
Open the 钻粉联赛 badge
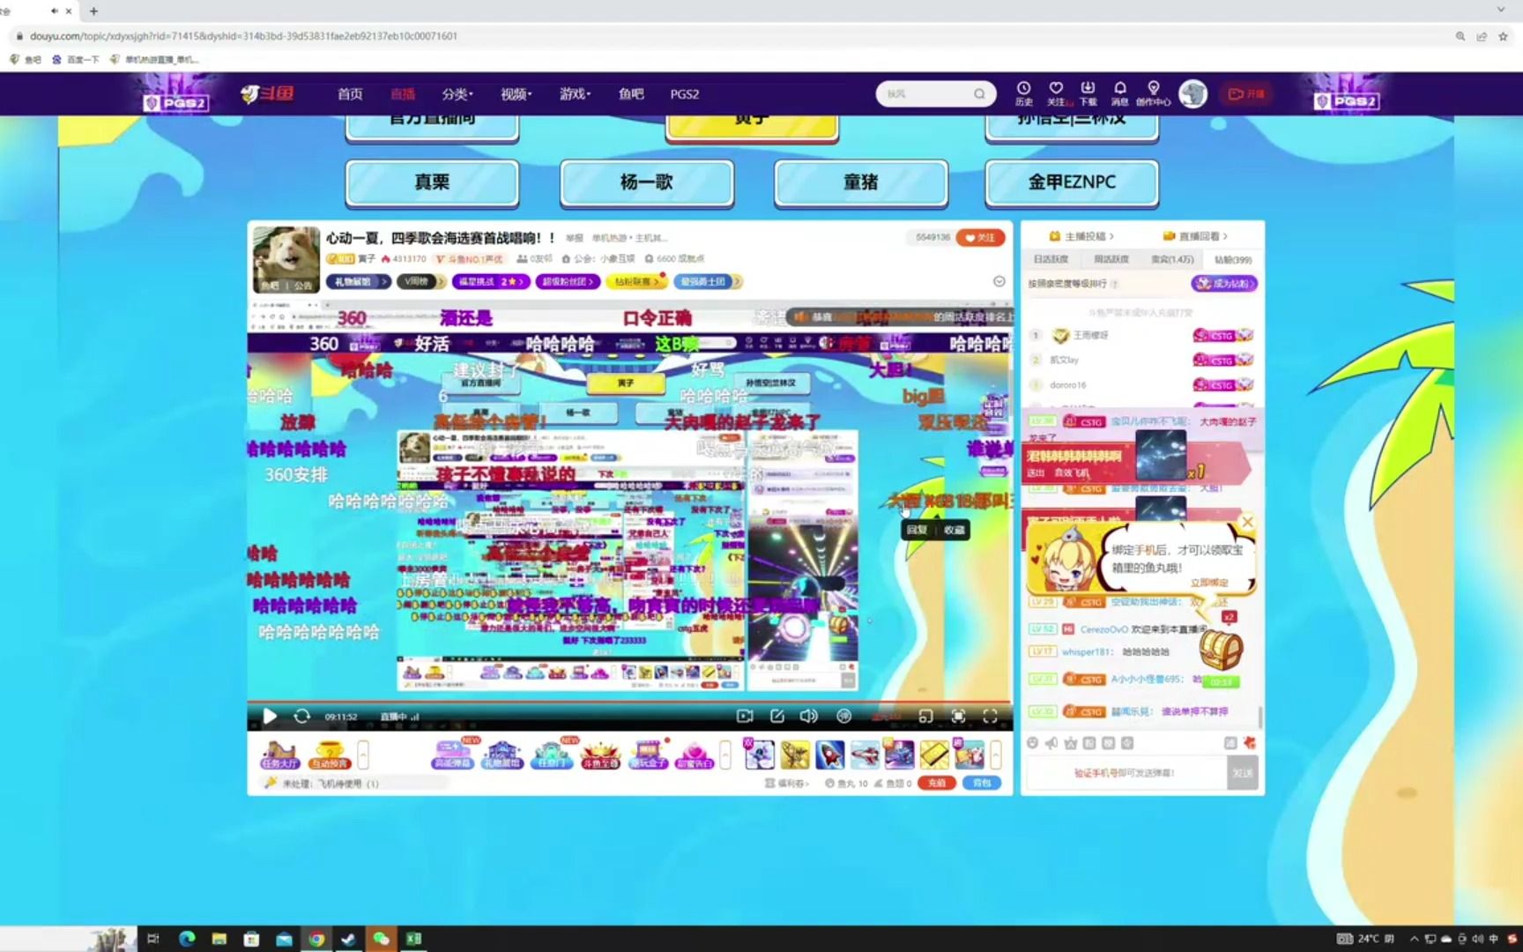(x=636, y=281)
